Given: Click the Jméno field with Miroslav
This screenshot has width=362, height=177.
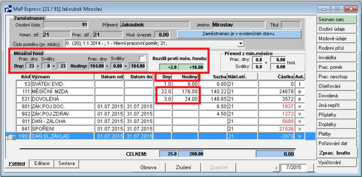Looking at the screenshot, I should coord(238,24).
